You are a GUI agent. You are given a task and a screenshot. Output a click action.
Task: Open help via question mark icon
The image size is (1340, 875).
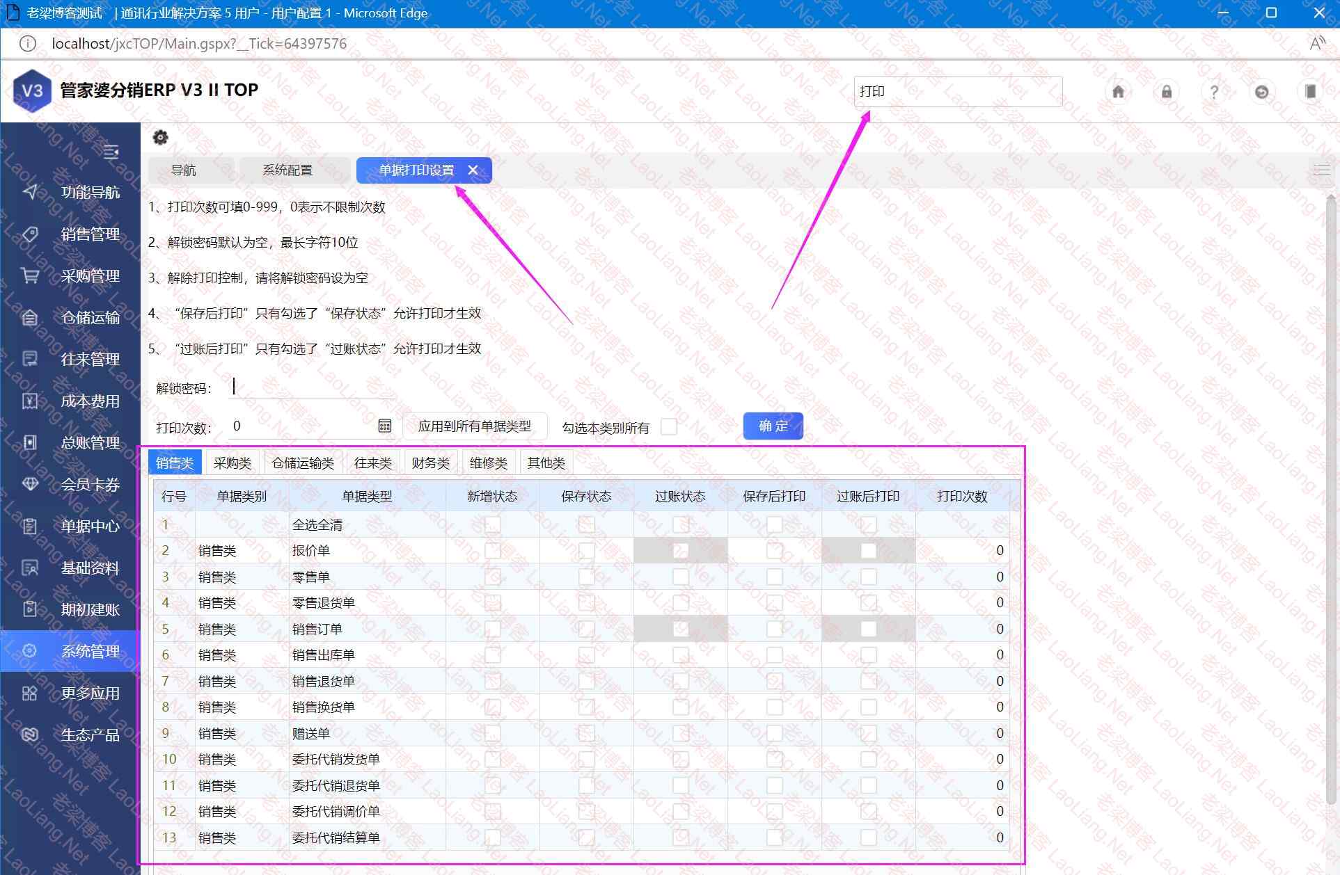[1214, 92]
